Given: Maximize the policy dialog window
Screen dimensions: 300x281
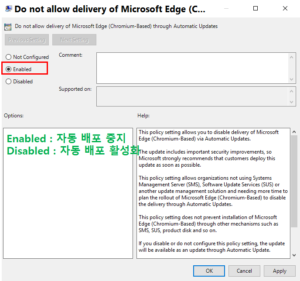Looking at the screenshot, I should pyautogui.click(x=256, y=8).
